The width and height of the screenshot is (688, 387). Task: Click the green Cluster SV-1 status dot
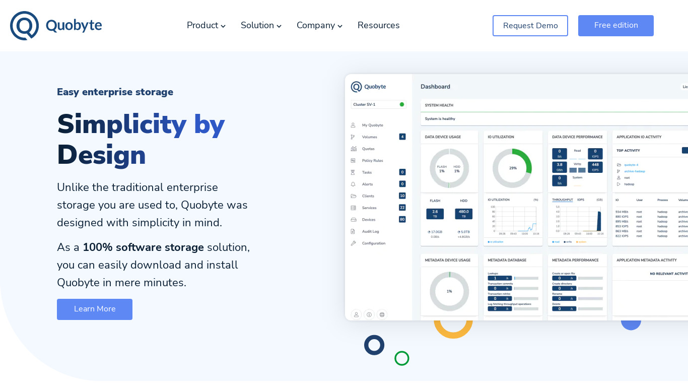coord(402,104)
